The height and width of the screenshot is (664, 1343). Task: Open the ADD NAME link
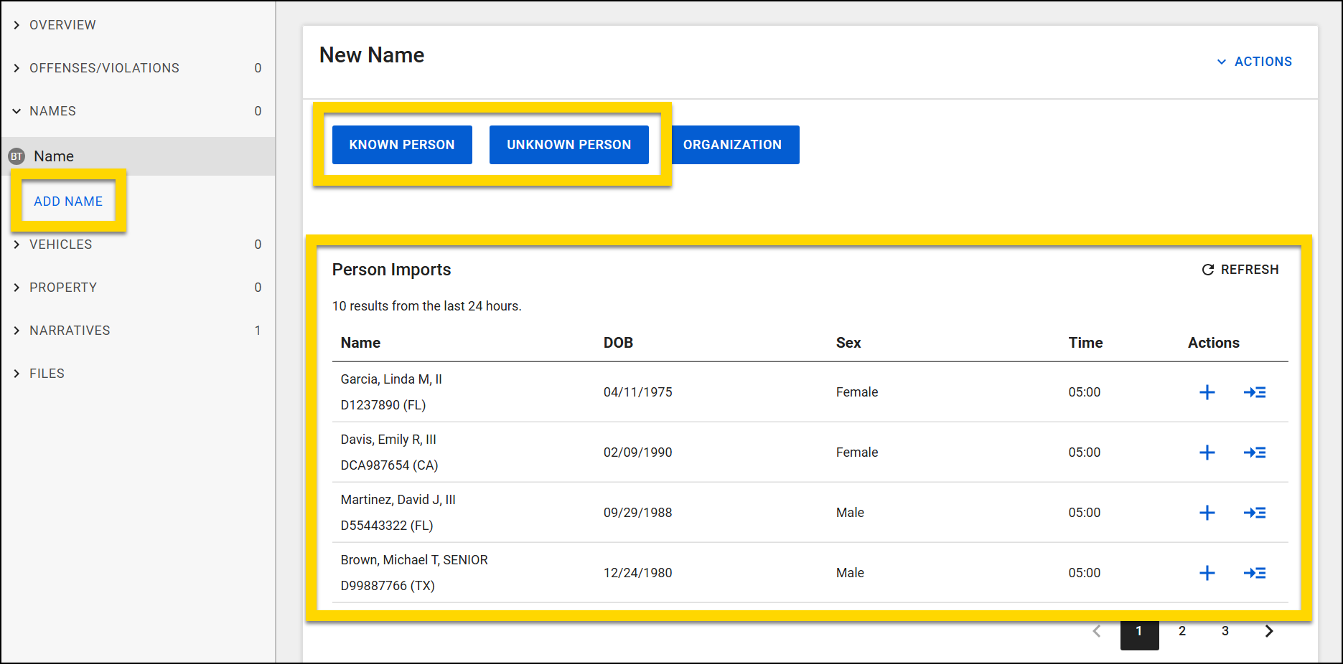68,201
